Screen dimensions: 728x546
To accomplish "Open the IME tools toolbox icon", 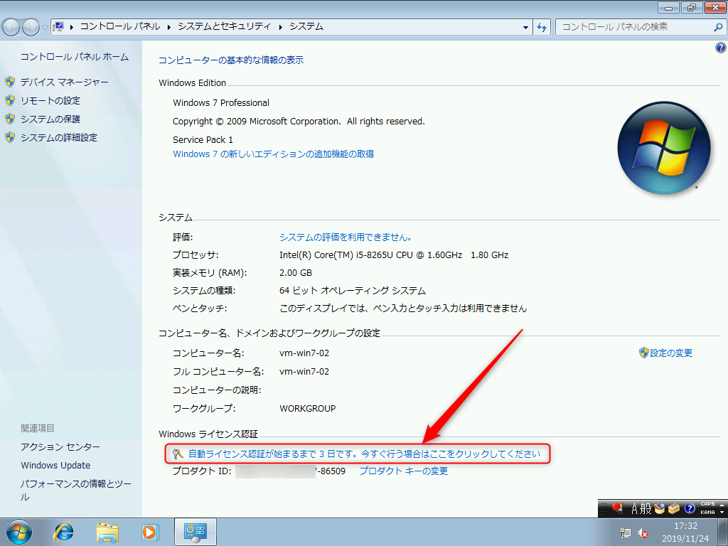I will point(674,509).
